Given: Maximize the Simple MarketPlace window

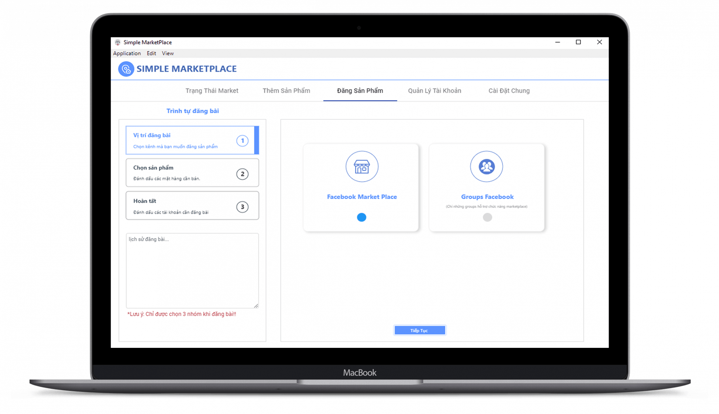Looking at the screenshot, I should pyautogui.click(x=578, y=42).
